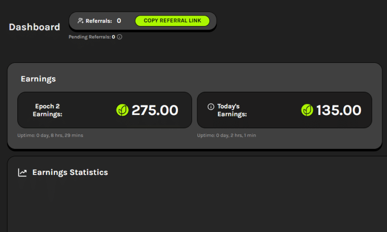Click the Earnings Statistics chart icon
The width and height of the screenshot is (387, 232).
click(x=22, y=173)
